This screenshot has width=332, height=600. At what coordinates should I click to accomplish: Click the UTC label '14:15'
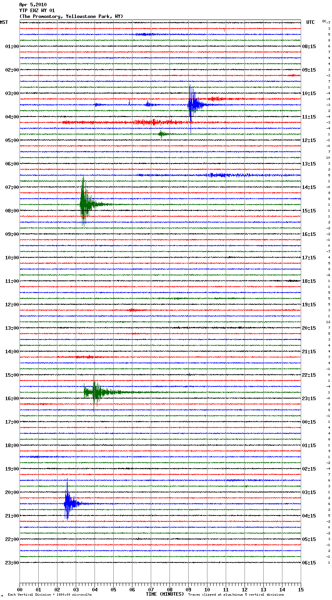[x=309, y=187]
